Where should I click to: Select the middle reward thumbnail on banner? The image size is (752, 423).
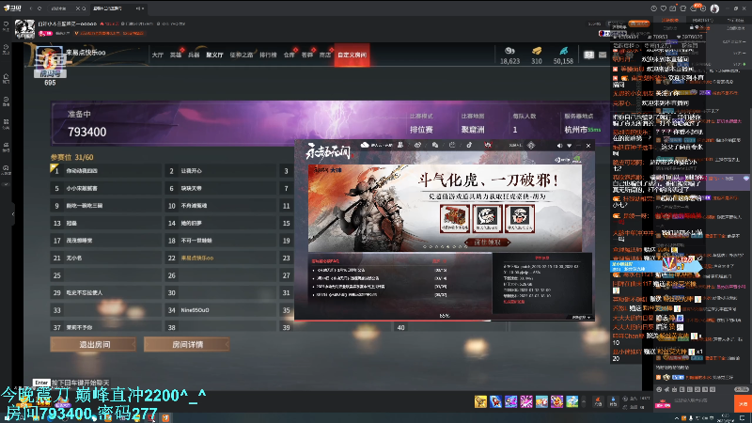point(487,218)
